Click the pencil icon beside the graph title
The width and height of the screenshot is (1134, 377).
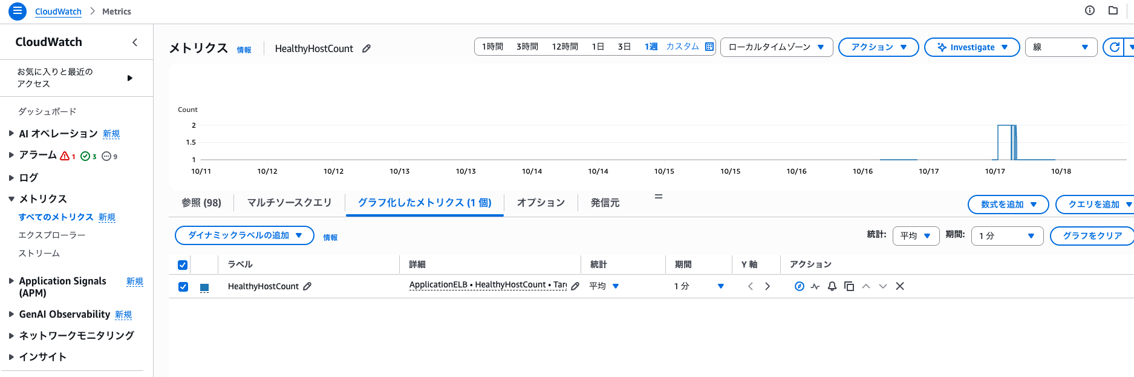(x=367, y=48)
